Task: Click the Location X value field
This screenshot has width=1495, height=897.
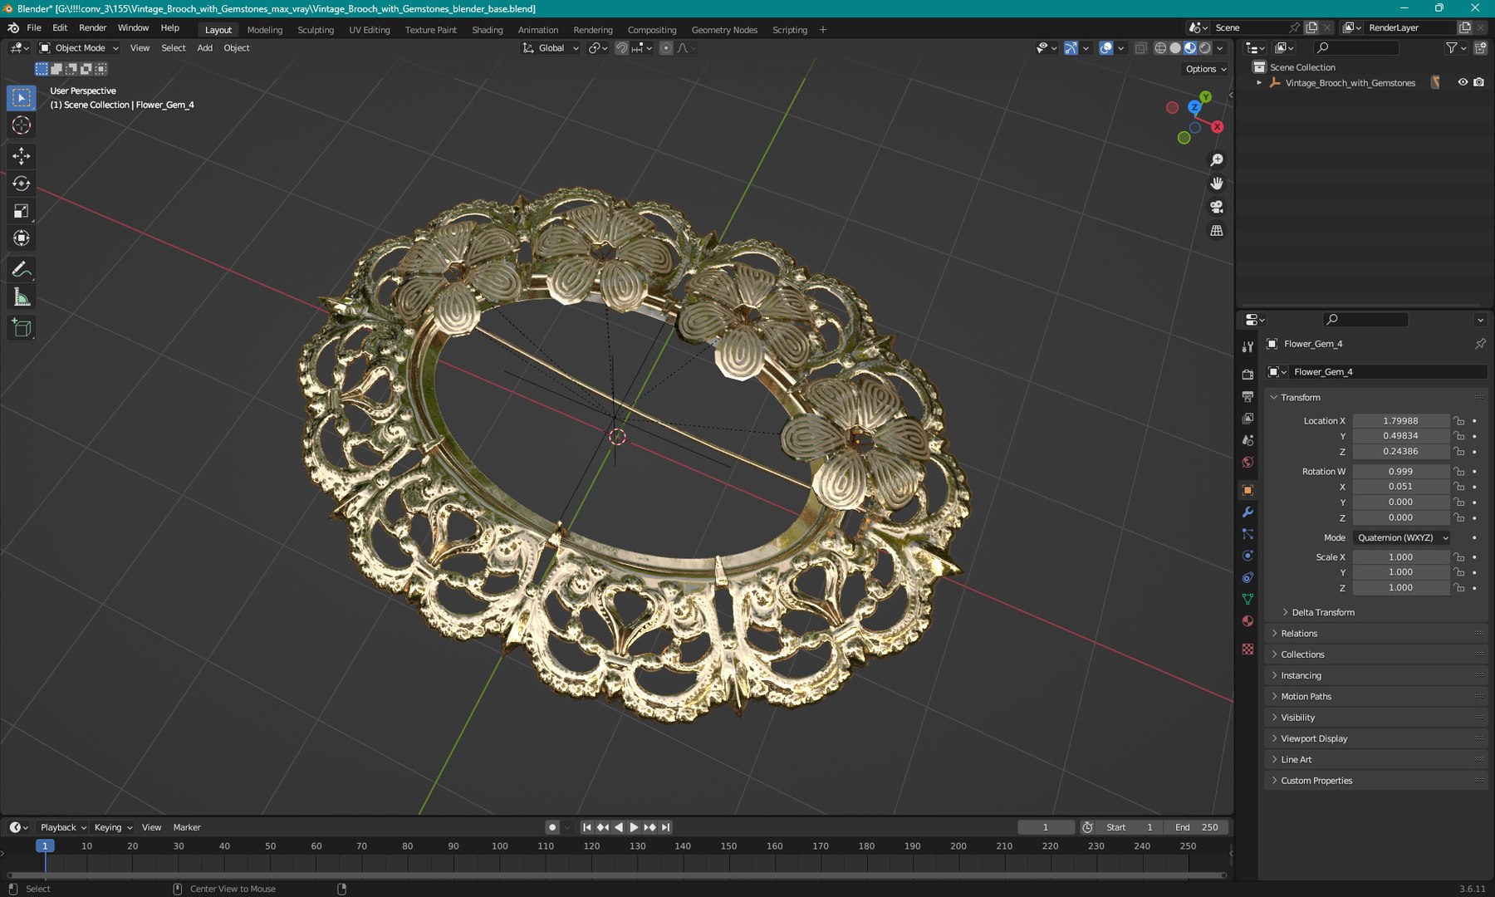Action: [x=1400, y=421]
